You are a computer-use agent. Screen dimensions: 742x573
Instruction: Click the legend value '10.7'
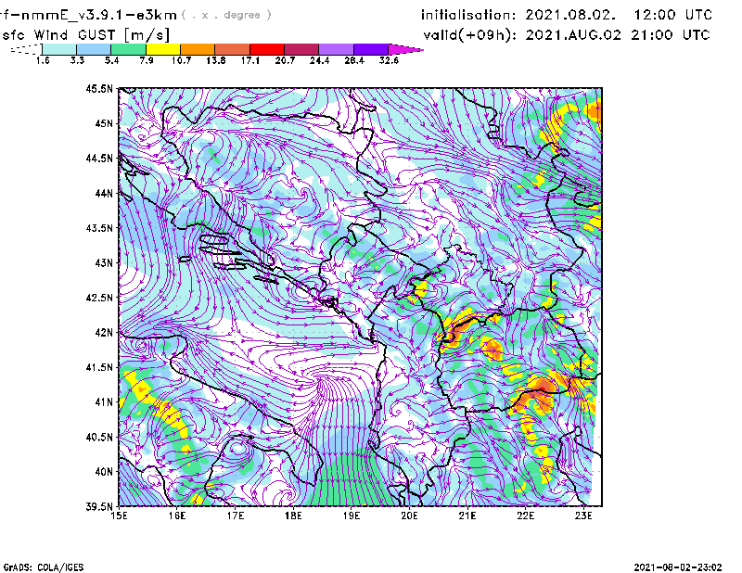point(181,60)
